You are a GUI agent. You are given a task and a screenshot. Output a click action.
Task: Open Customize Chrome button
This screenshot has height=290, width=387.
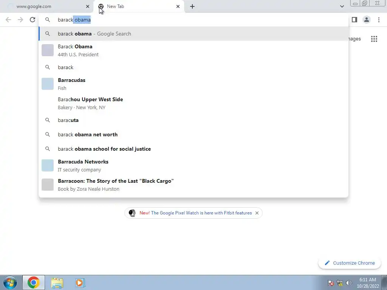350,263
